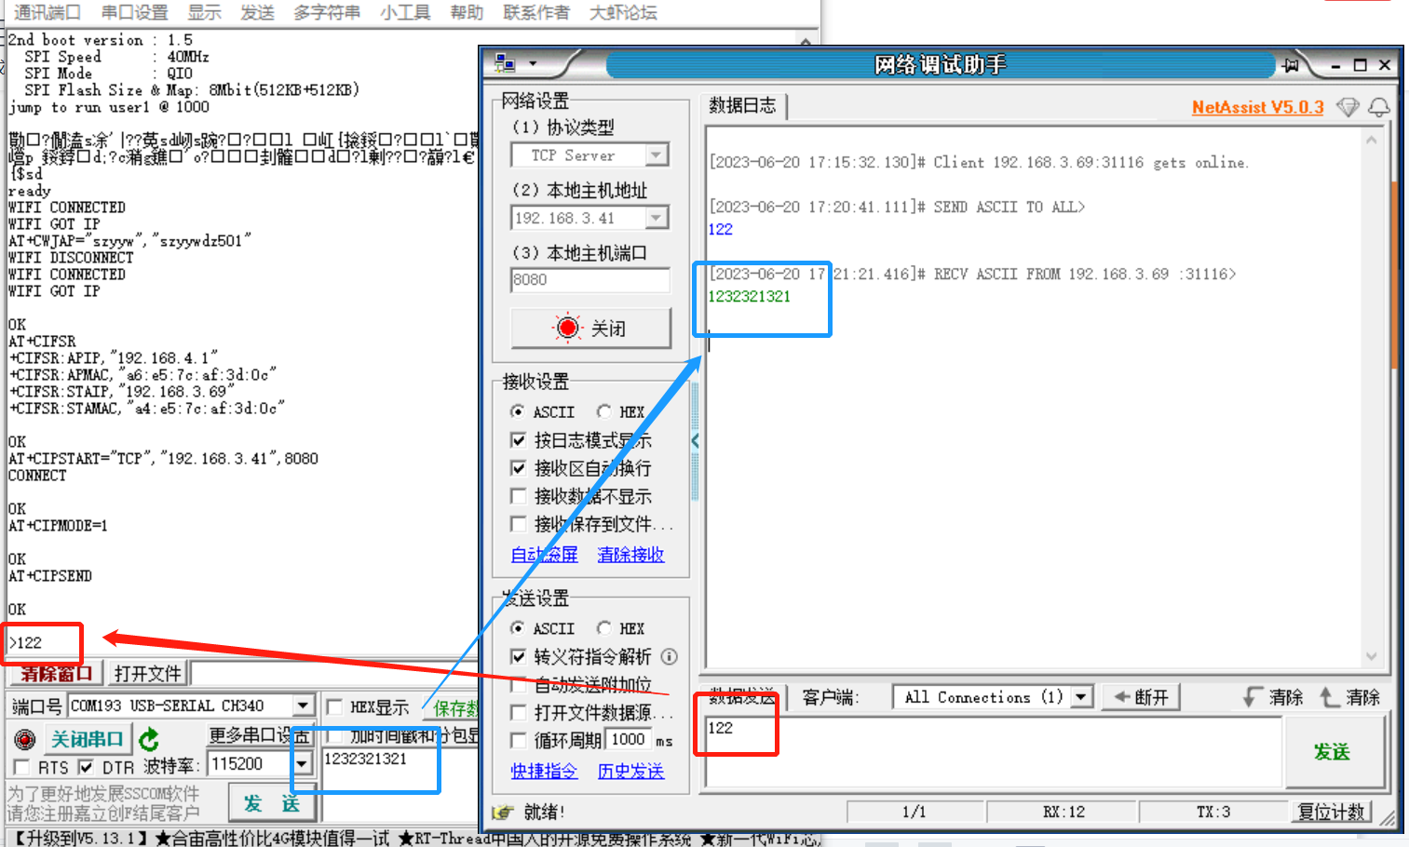Open the 联系作者 menu

pyautogui.click(x=535, y=12)
